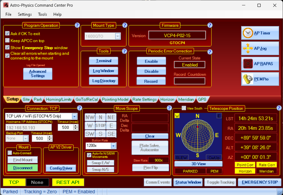This screenshot has width=283, height=195.
Task: Open the Terminal tool
Action: pos(104,61)
